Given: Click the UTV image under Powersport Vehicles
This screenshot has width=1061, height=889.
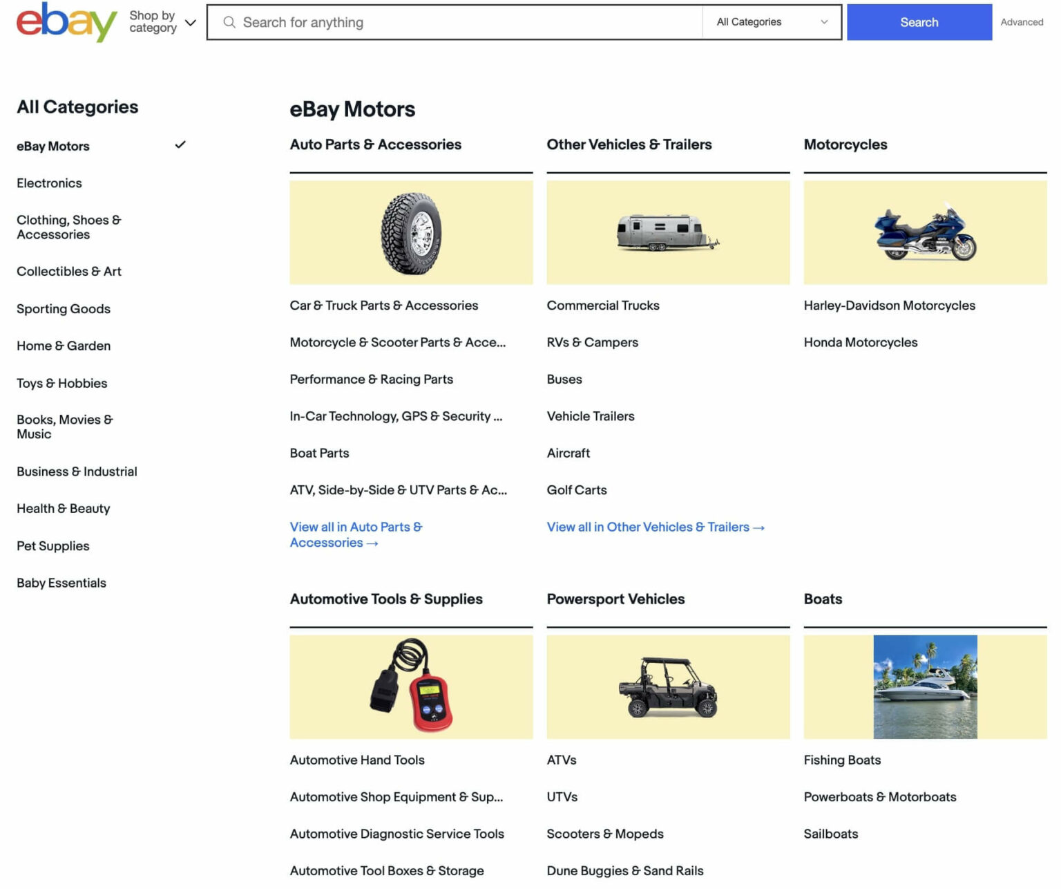Looking at the screenshot, I should tap(667, 686).
